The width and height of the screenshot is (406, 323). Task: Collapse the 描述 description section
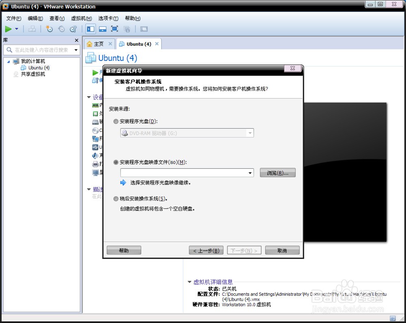[x=89, y=189]
